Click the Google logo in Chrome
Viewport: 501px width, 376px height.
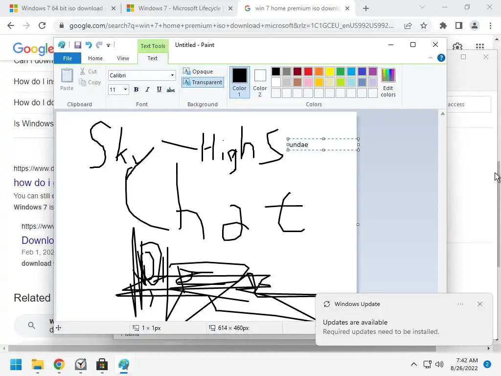point(33,48)
